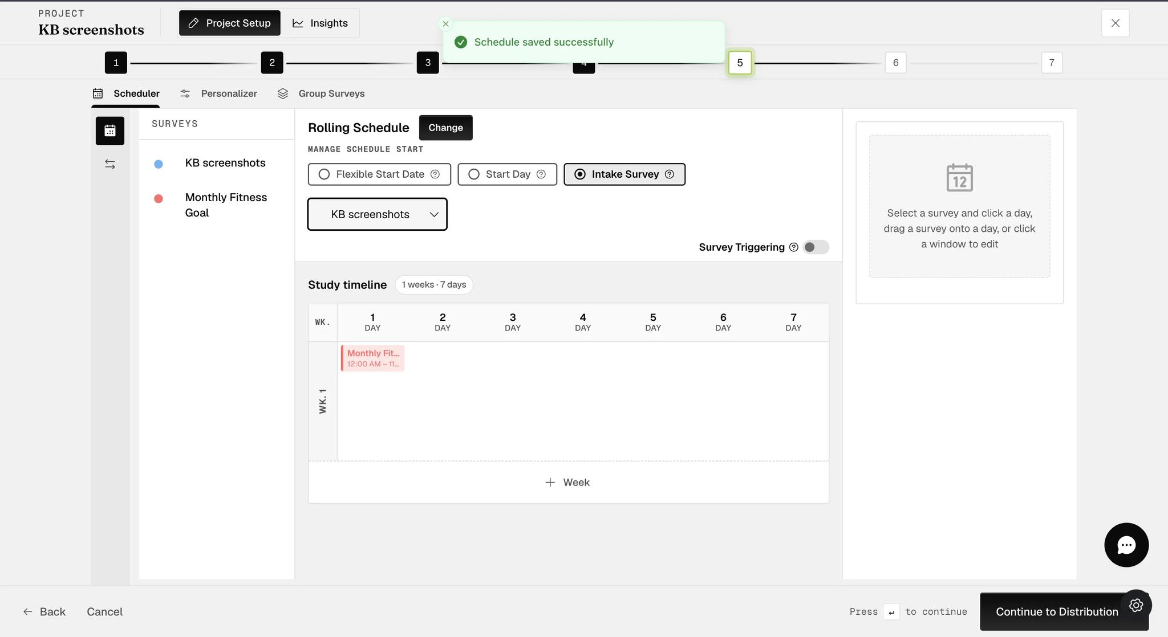Show help for Intake Survey option

click(x=670, y=174)
